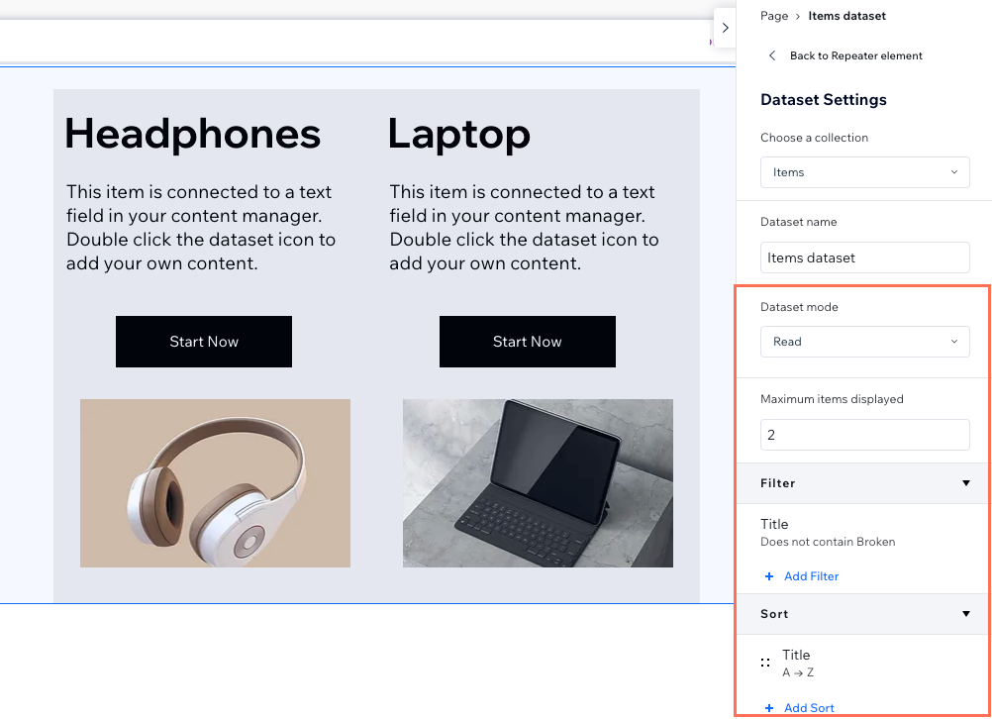This screenshot has height=719, width=992.
Task: Click the Items dataset breadcrumb
Action: point(846,16)
